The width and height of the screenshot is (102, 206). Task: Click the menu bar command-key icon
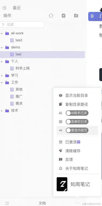(x=60, y=122)
